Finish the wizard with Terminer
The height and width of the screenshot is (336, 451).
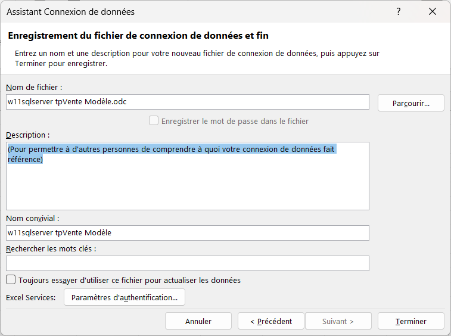pyautogui.click(x=410, y=321)
